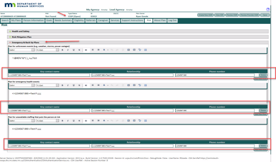Image resolution: width=276 pixels, height=162 pixels.
Task: Toggle underline in the unavailable staffing editor
Action: tap(74, 121)
